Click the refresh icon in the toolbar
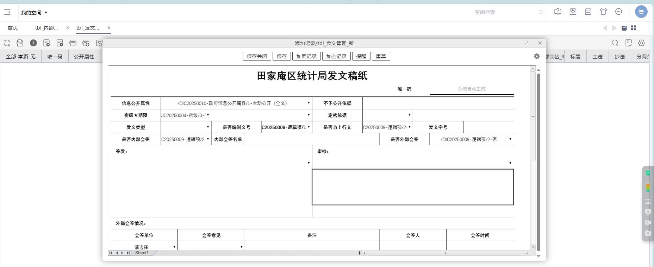654x267 pixels. pyautogui.click(x=7, y=43)
